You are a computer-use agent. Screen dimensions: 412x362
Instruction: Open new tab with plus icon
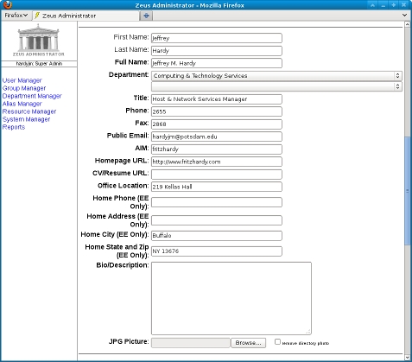pyautogui.click(x=146, y=16)
